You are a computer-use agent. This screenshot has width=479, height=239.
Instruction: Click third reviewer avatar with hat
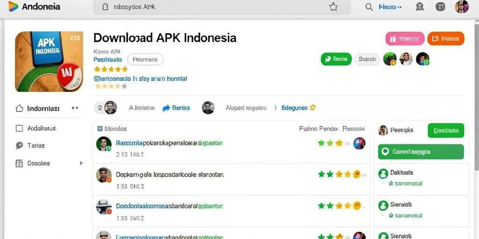pyautogui.click(x=104, y=207)
